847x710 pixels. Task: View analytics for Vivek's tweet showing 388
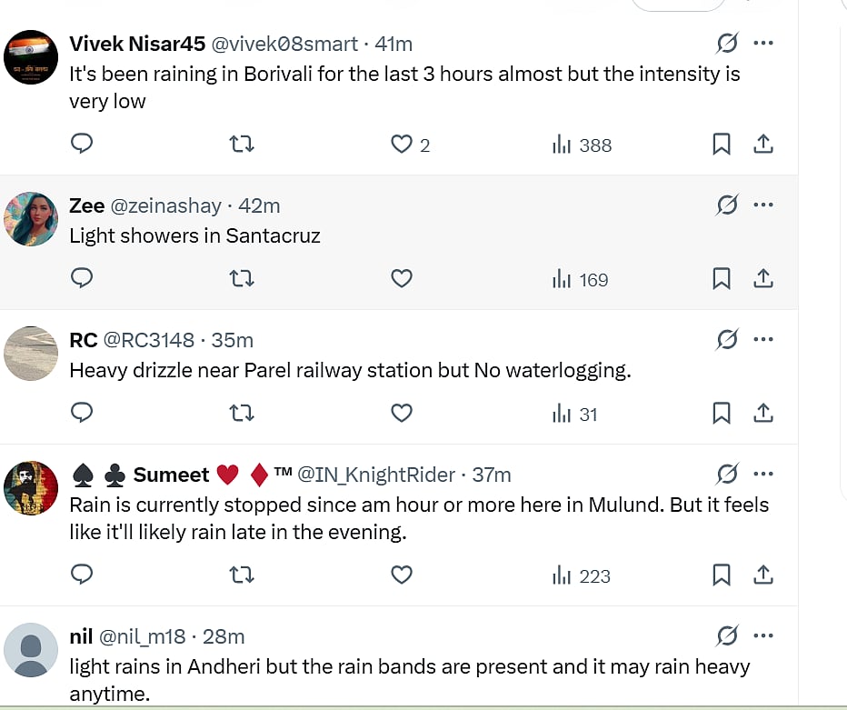click(583, 145)
